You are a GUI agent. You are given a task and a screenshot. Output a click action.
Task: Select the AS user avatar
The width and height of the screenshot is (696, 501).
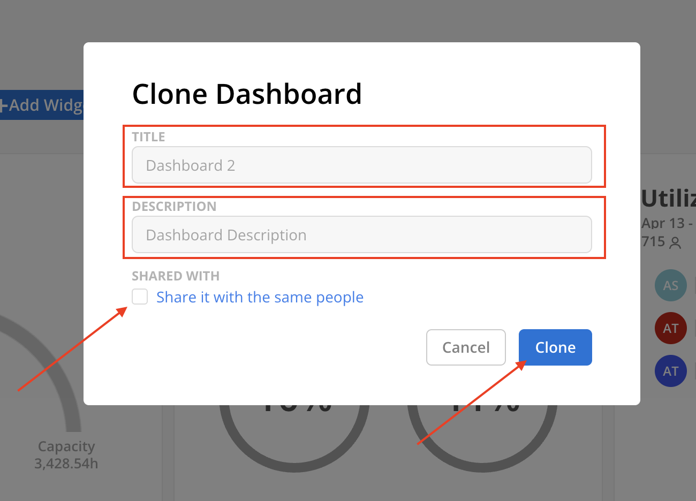pyautogui.click(x=670, y=285)
